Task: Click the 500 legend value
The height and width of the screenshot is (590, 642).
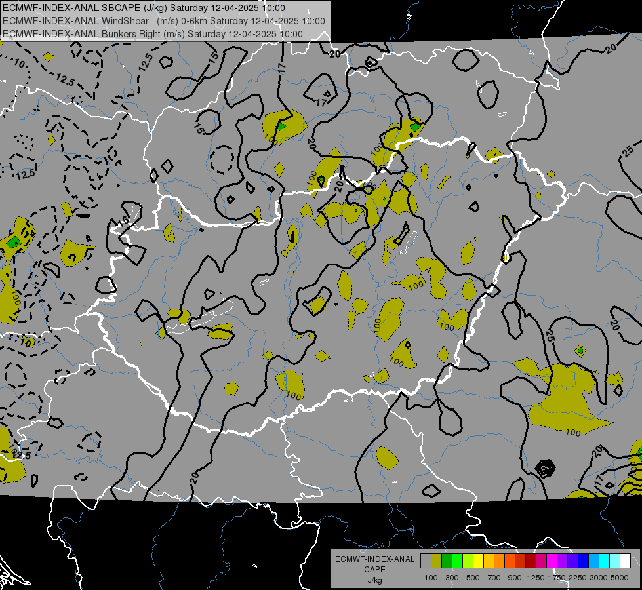Action: coord(473,578)
